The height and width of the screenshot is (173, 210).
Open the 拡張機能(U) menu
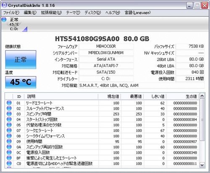tap(51, 13)
